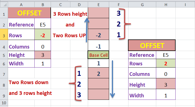195x107 pixels.
Task: Select Height value 3 in cell B5
Action: (43, 55)
